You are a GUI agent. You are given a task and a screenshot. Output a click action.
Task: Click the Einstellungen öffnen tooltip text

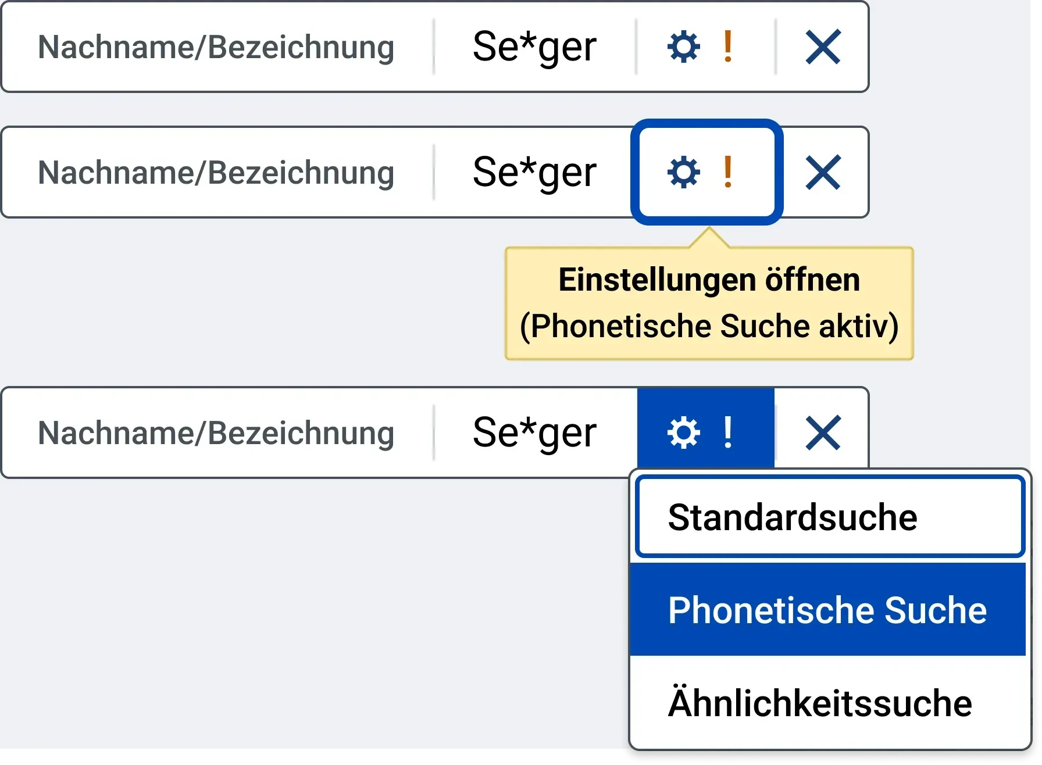pyautogui.click(x=709, y=279)
